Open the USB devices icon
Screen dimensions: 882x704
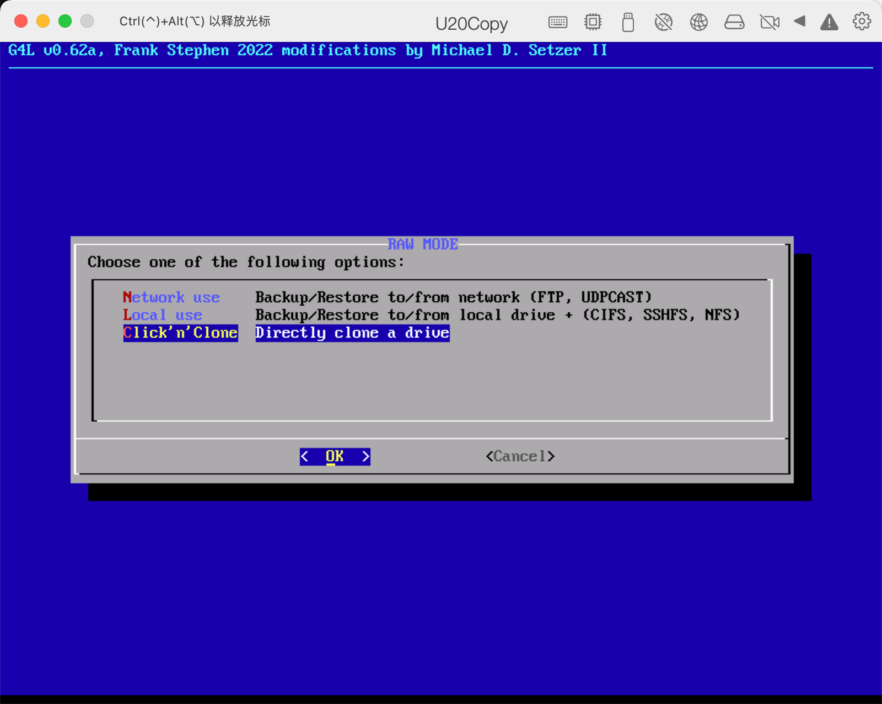(628, 22)
